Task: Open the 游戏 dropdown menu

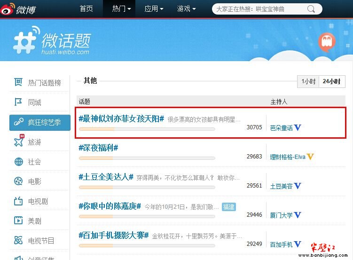Action: pos(186,9)
